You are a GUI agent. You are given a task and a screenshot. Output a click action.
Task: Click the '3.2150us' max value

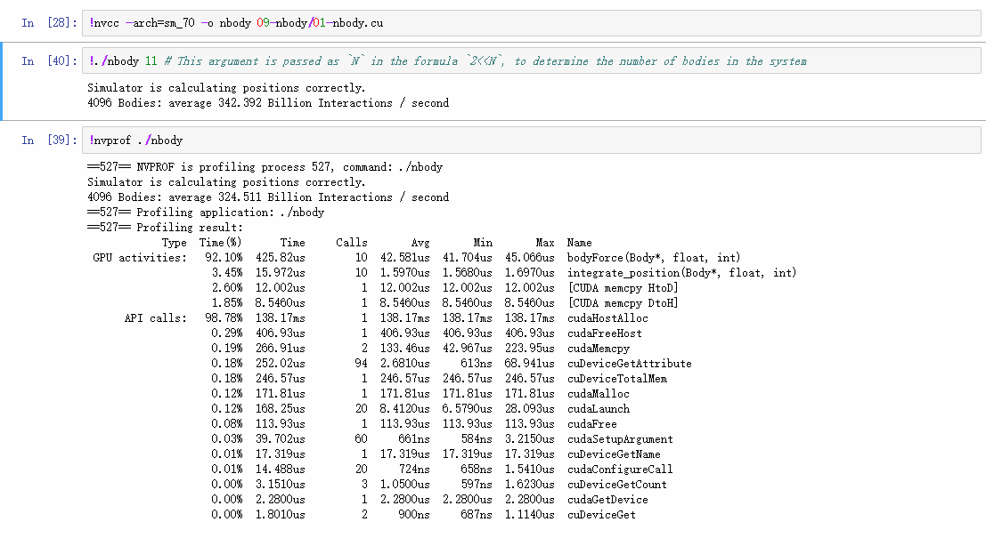point(529,438)
